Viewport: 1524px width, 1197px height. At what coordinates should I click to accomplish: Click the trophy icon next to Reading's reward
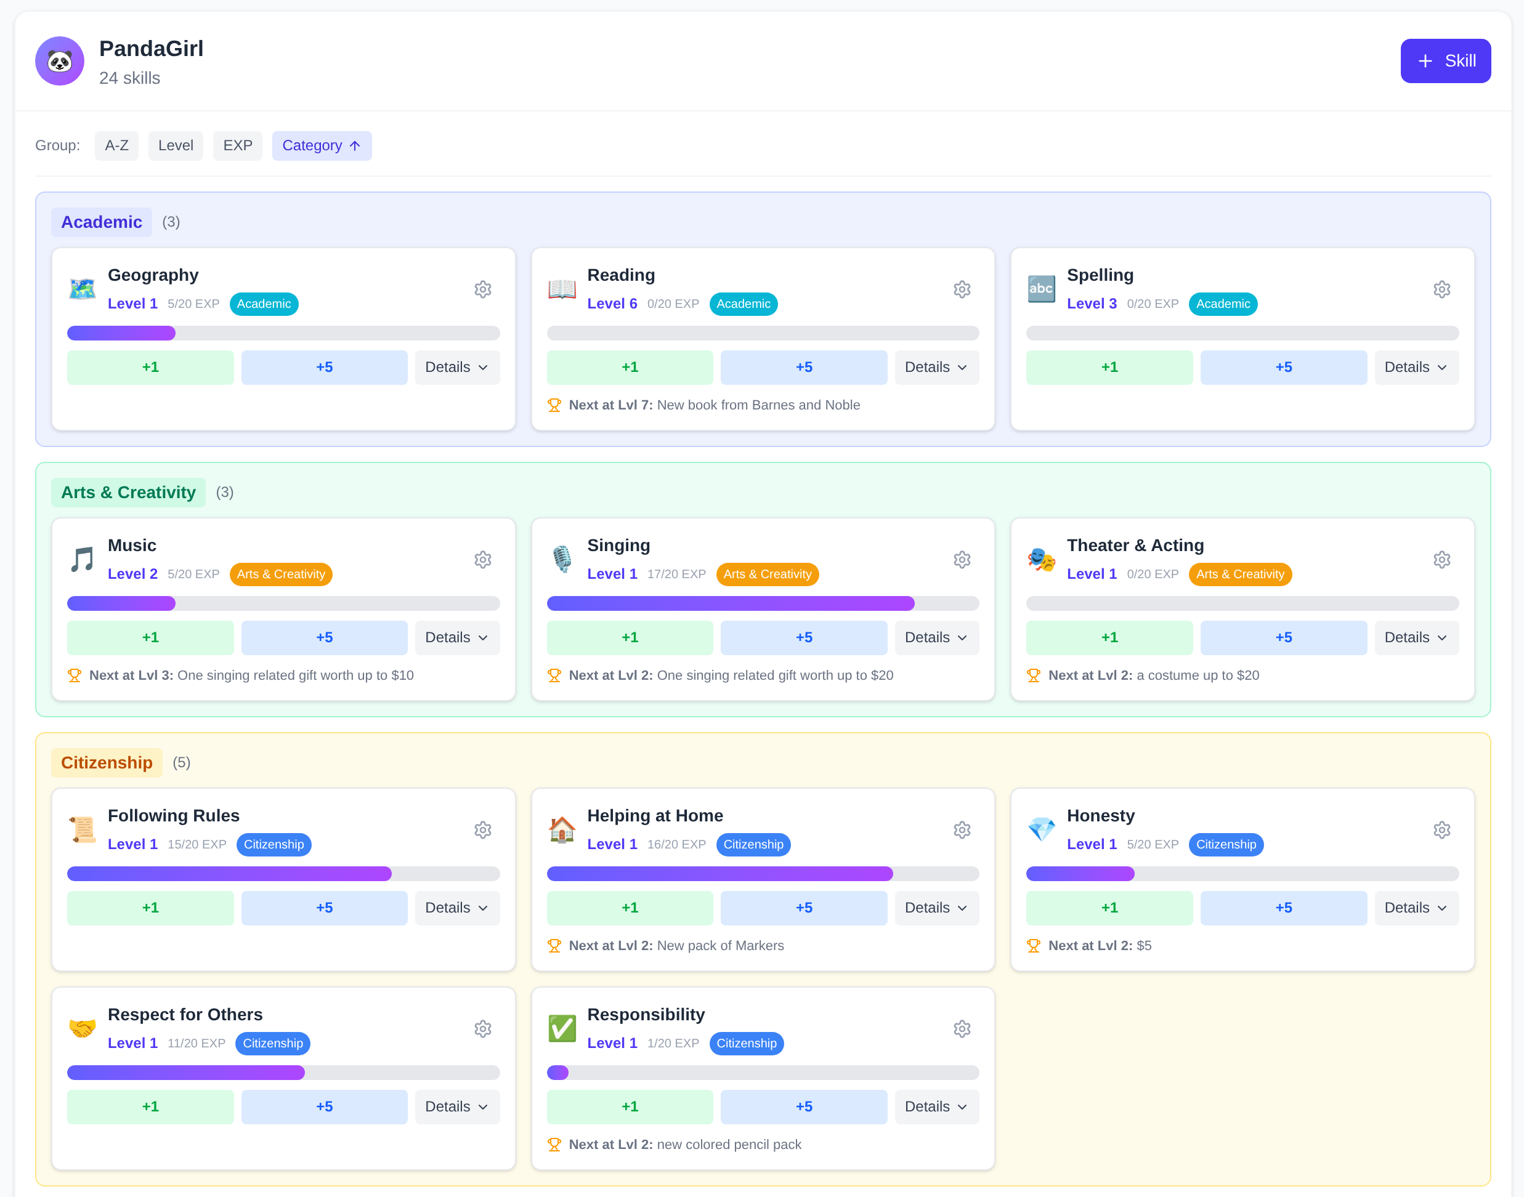(554, 405)
